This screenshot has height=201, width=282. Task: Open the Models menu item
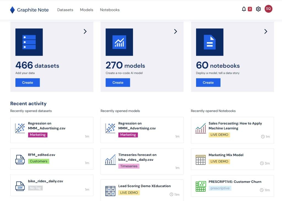pyautogui.click(x=86, y=10)
